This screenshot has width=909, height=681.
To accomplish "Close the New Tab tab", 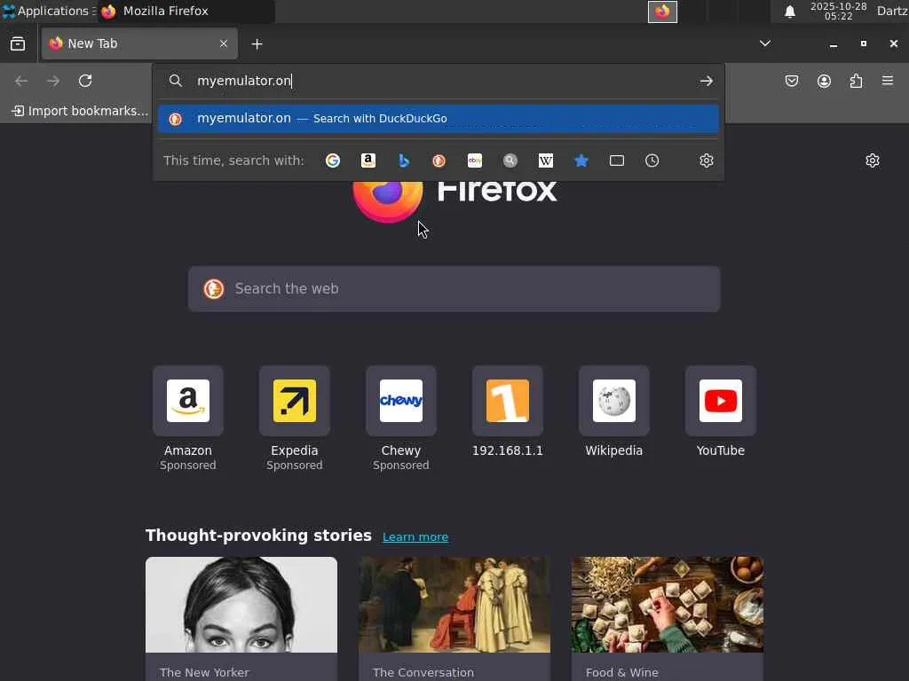I will pos(224,43).
